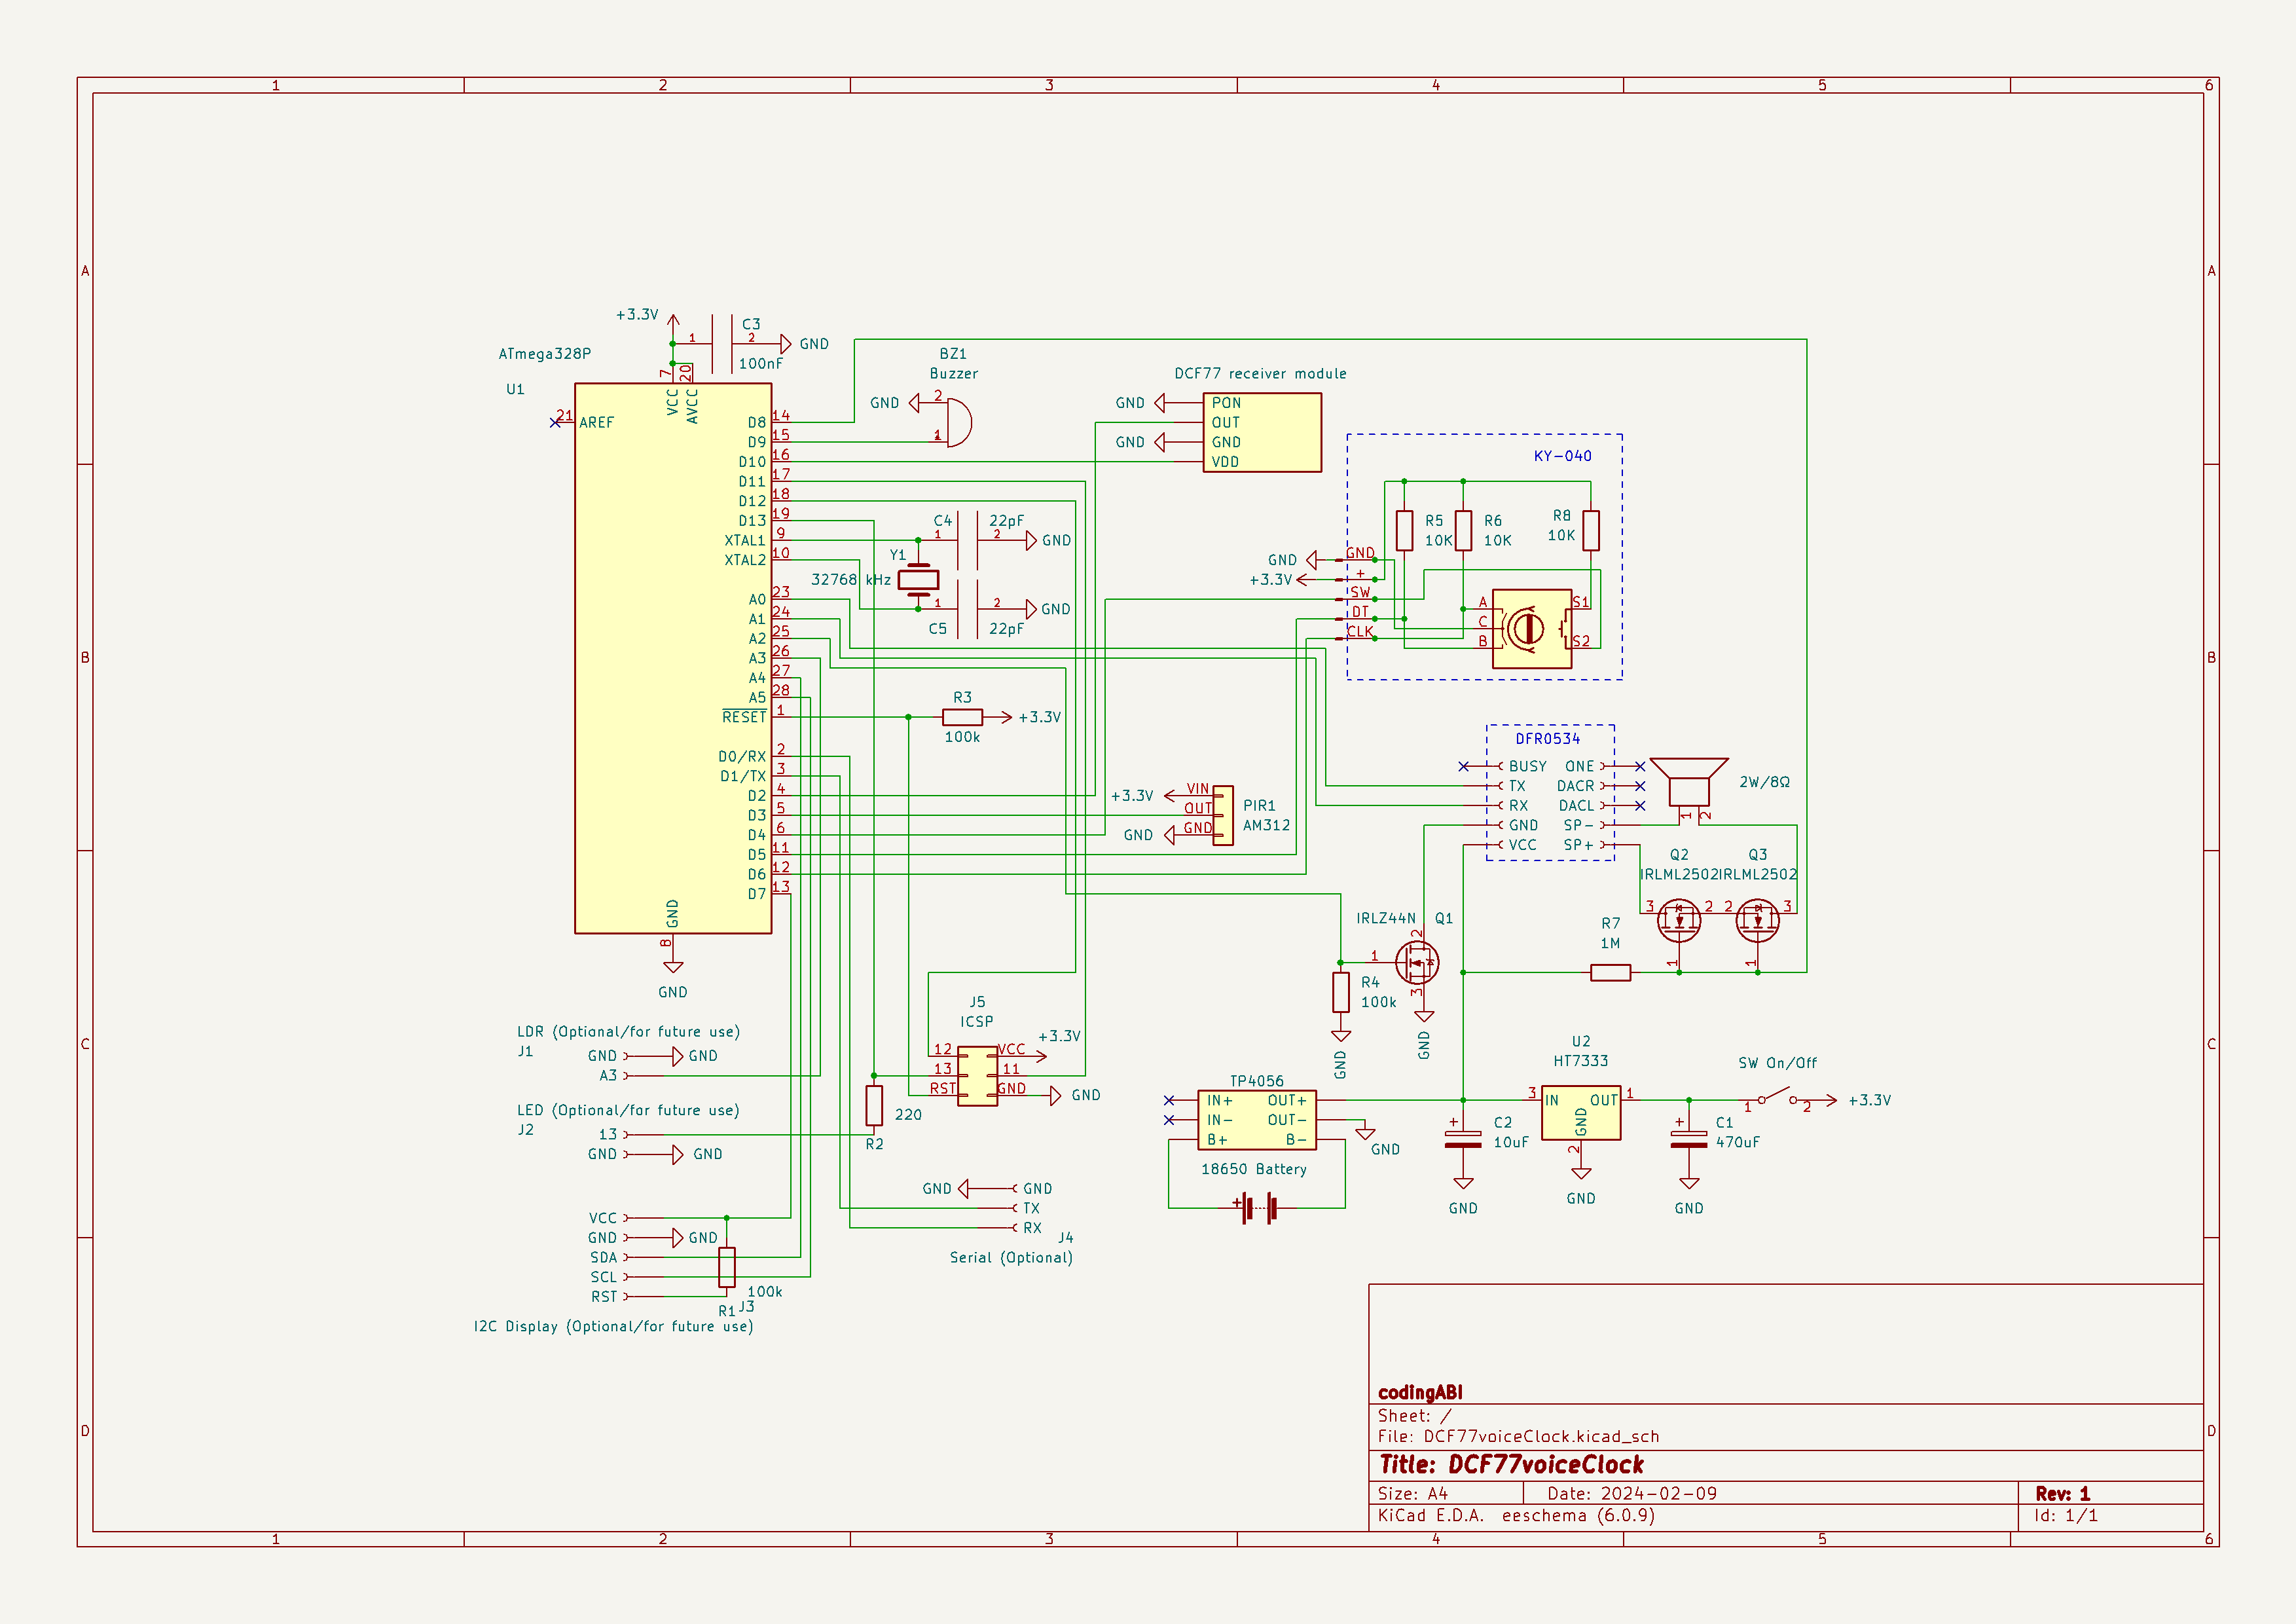
Task: Click the SW On/Off switch symbol
Action: (x=1777, y=1097)
